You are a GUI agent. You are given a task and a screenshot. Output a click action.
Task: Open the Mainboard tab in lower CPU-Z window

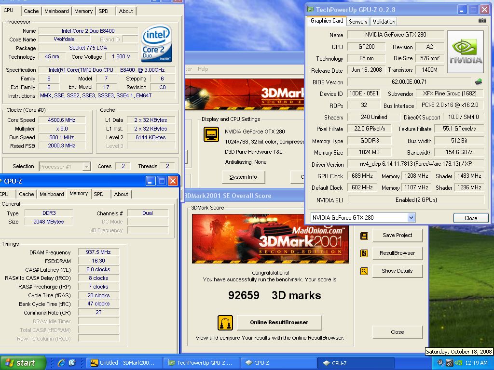click(52, 194)
